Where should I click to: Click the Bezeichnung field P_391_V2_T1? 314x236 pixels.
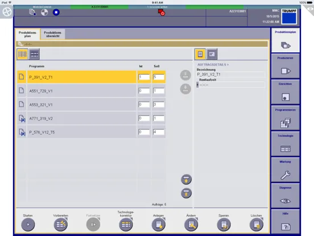pos(231,75)
